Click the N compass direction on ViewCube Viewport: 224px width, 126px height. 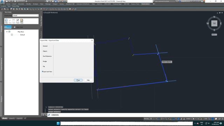[214, 17]
